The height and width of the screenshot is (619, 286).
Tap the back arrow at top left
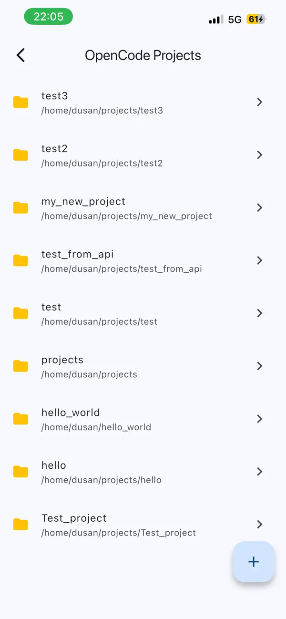(x=20, y=55)
